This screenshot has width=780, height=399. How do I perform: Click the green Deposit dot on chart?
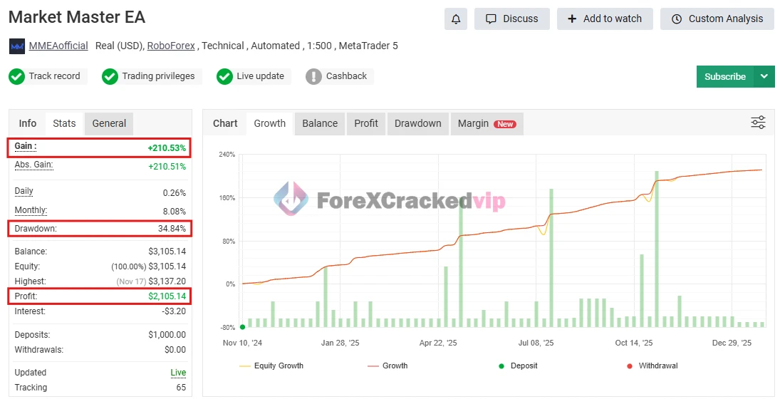(243, 327)
